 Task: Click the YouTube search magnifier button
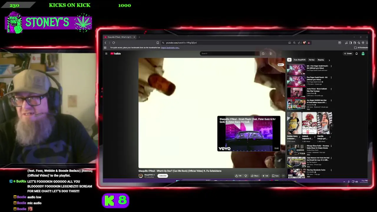pos(263,54)
